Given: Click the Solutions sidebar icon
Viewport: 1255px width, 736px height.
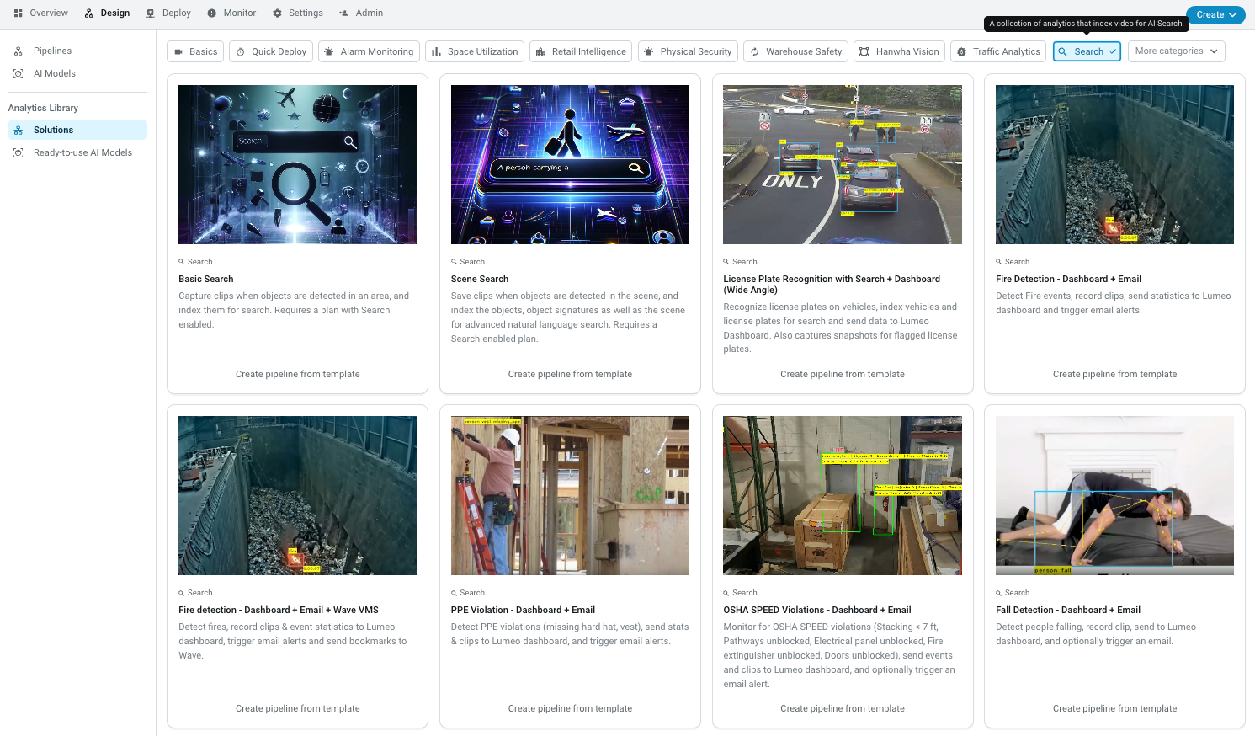Looking at the screenshot, I should pyautogui.click(x=18, y=131).
